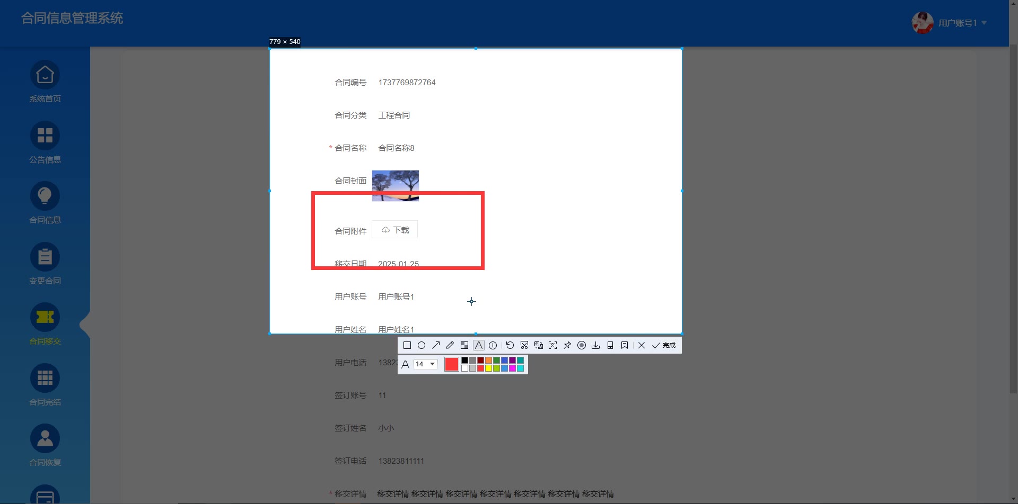Pick the yellow color swatch
Screen dimensions: 1018x504
coord(488,368)
